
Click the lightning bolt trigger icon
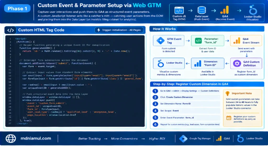[x=99, y=30]
